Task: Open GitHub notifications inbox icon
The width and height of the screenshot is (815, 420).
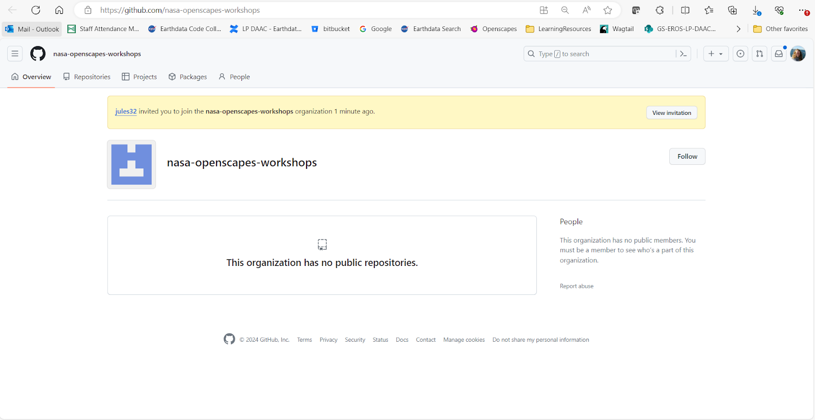Action: click(x=779, y=54)
